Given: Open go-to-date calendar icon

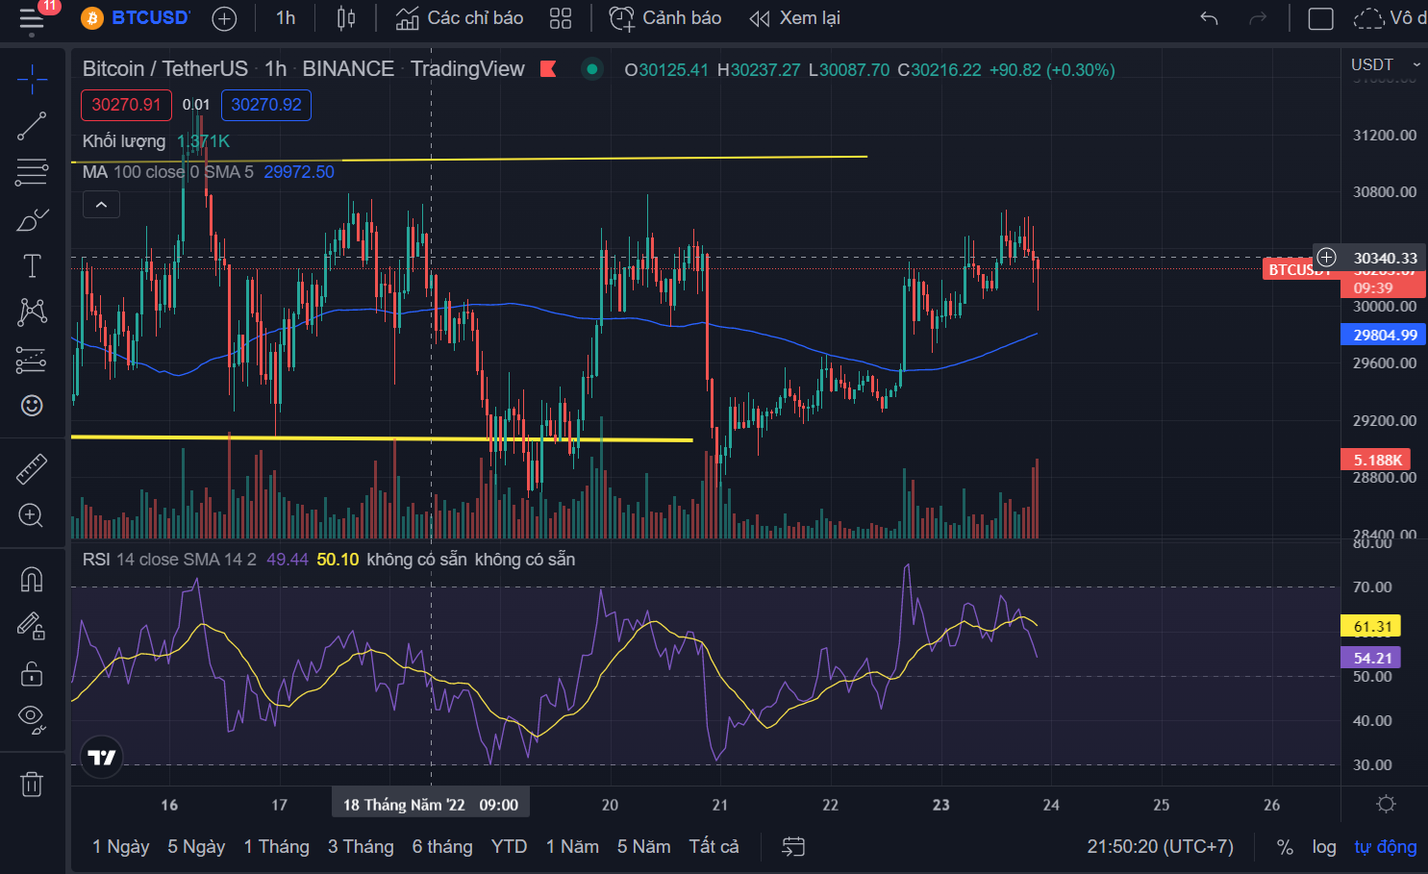Looking at the screenshot, I should point(793,847).
